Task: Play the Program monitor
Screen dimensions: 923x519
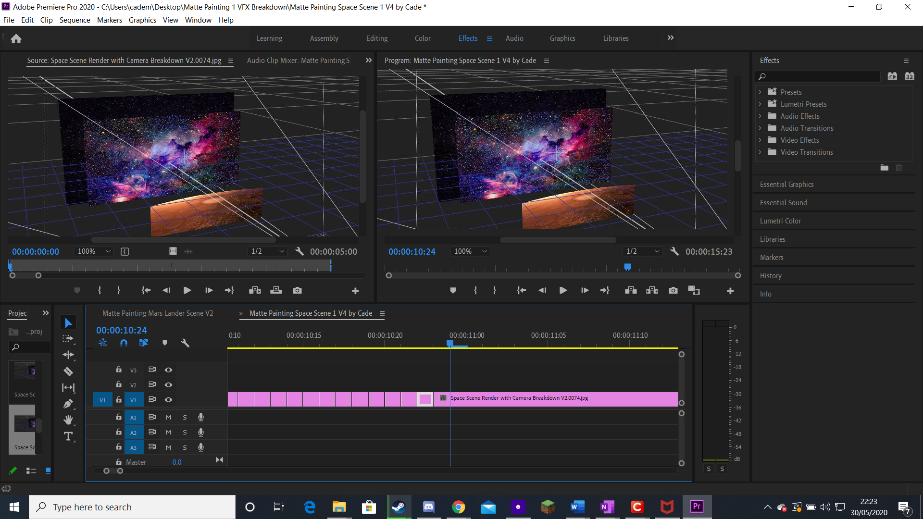Action: tap(563, 290)
